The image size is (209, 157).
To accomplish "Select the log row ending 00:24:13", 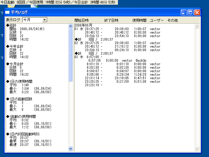I will 123,50.
